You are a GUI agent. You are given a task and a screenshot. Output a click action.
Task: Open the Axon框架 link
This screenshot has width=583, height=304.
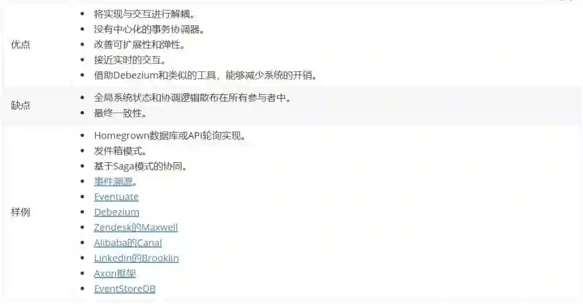(x=115, y=273)
